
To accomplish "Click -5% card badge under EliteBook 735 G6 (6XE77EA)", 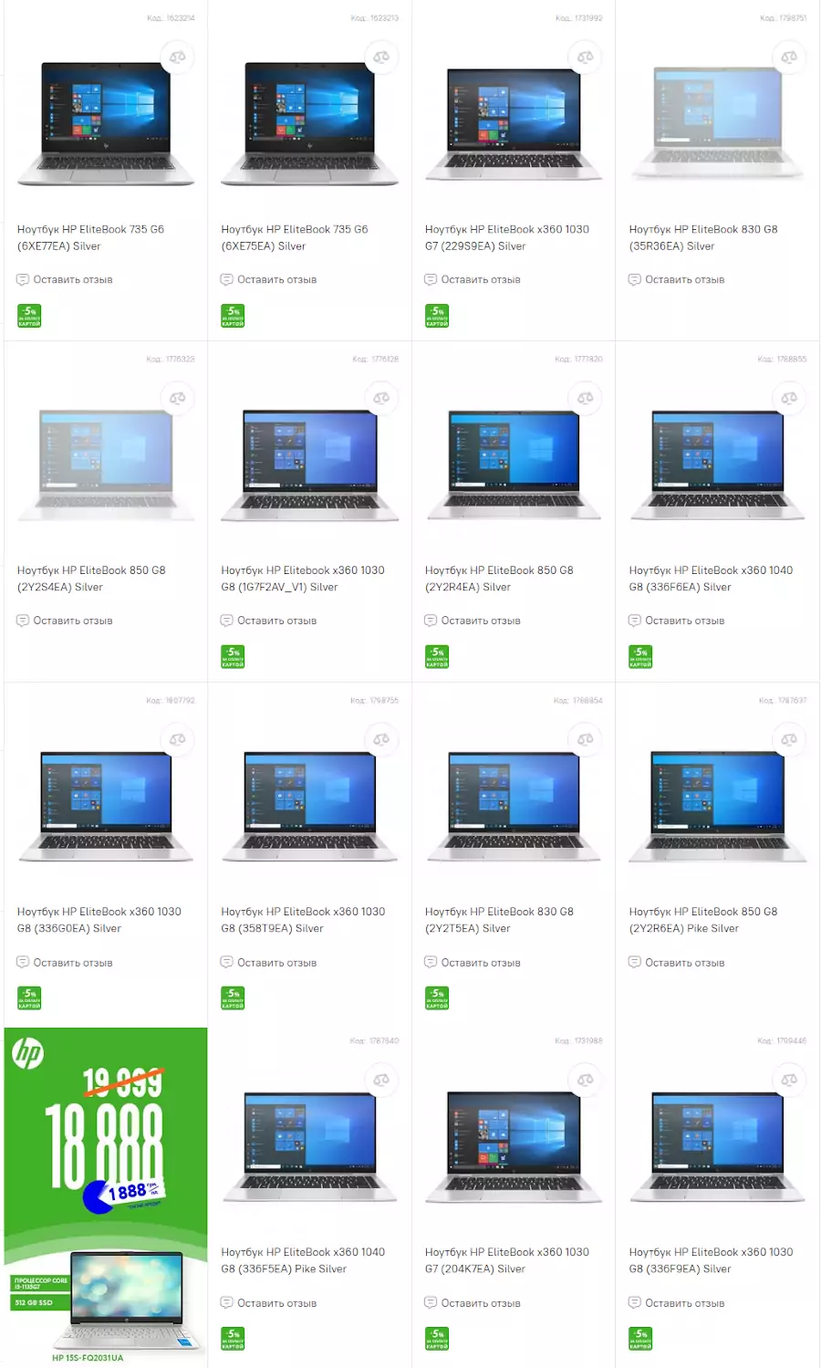I will pyautogui.click(x=29, y=316).
